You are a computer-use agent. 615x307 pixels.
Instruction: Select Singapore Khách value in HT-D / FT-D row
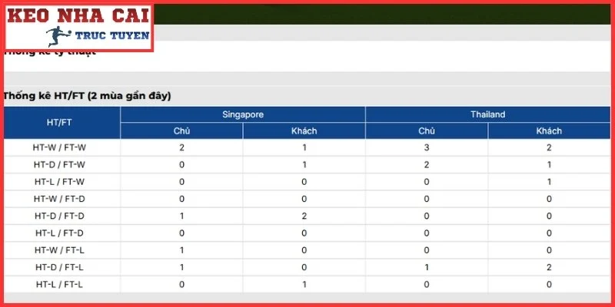tap(304, 216)
